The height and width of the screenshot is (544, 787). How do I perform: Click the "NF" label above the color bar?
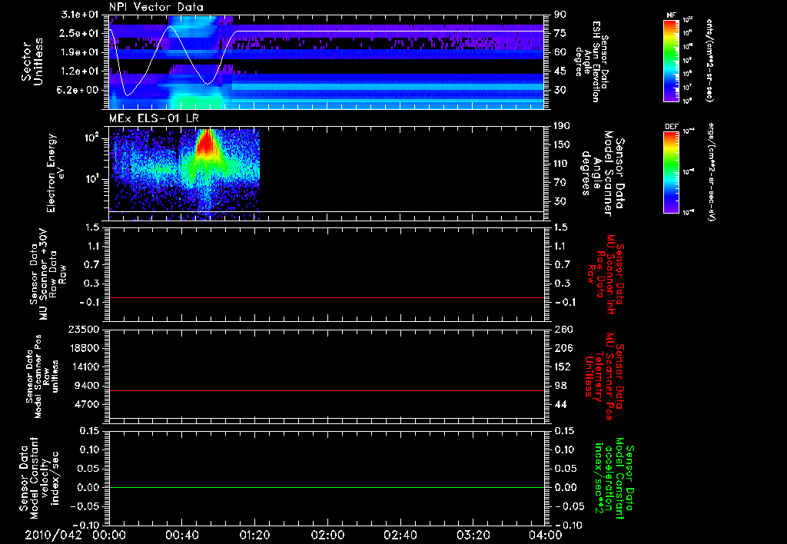coord(671,15)
